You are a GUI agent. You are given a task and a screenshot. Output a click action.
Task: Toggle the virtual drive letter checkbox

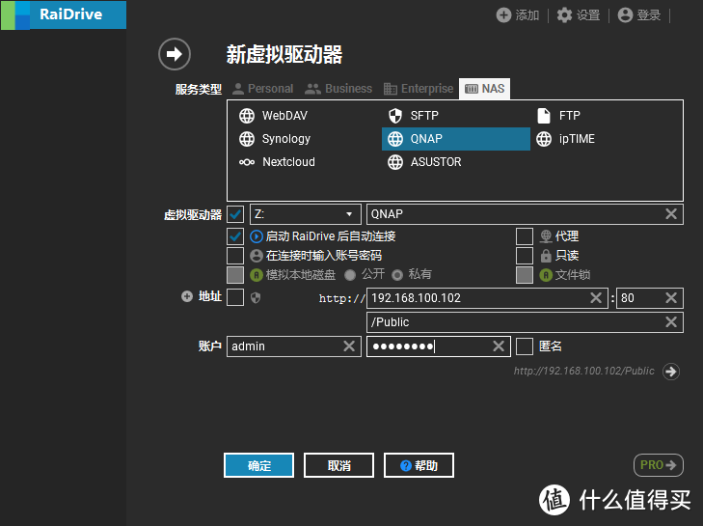pyautogui.click(x=235, y=214)
